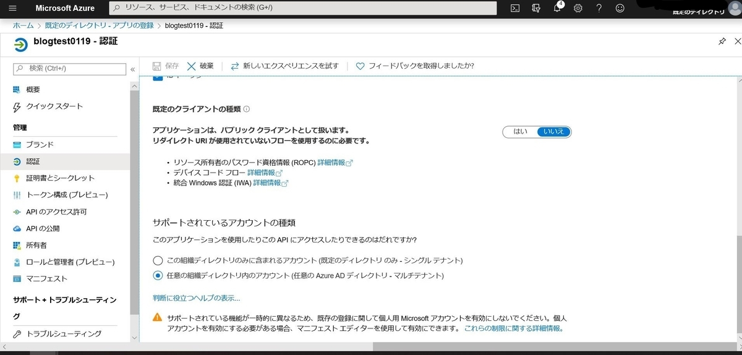The height and width of the screenshot is (355, 742).
Task: Open the feedback smiley icon
Action: click(620, 8)
